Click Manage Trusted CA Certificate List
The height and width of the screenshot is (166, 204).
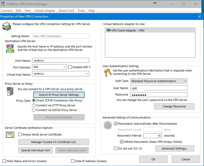click(54, 142)
